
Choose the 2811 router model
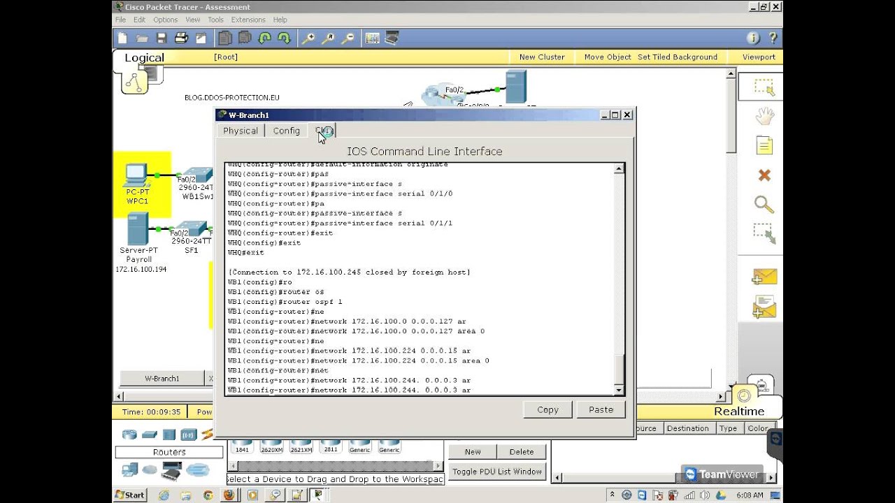point(331,446)
